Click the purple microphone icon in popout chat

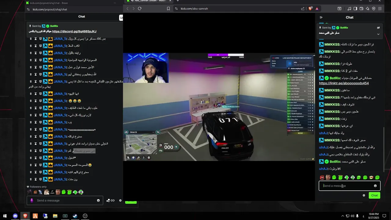coord(31,200)
